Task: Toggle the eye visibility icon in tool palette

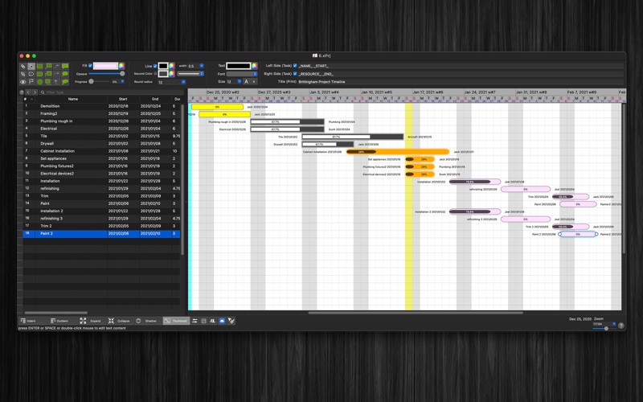Action: (23, 82)
